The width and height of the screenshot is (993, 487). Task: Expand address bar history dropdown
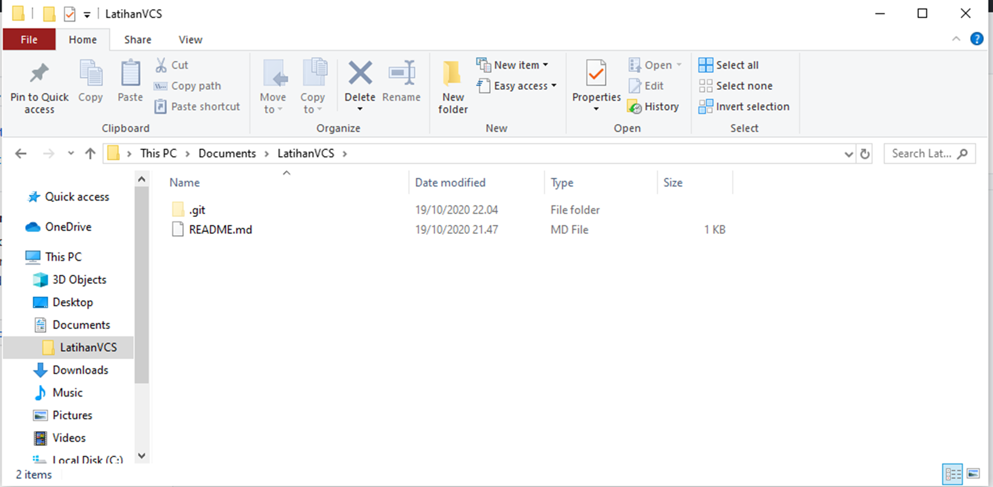point(849,154)
